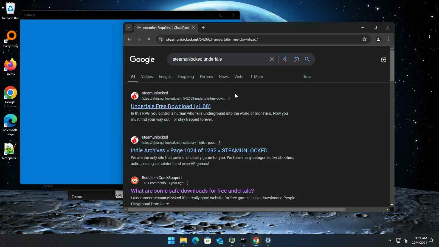Select the News search tab
Viewport: 439px width, 247px height.
click(224, 77)
